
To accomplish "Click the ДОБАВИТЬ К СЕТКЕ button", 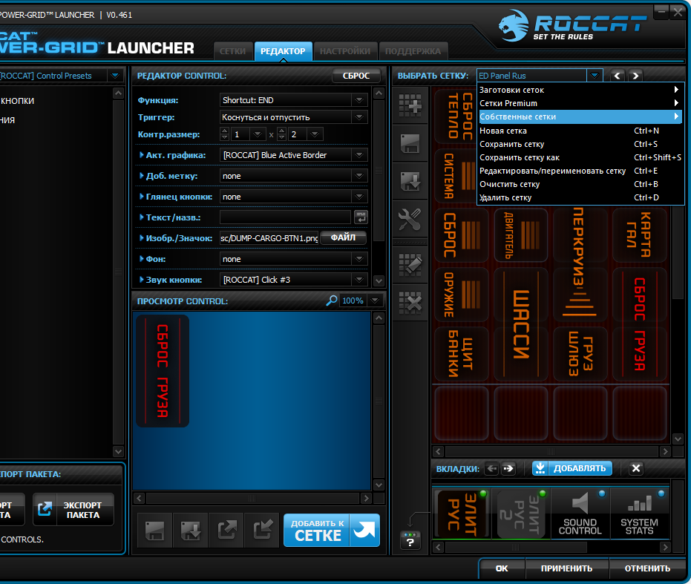I will (331, 531).
